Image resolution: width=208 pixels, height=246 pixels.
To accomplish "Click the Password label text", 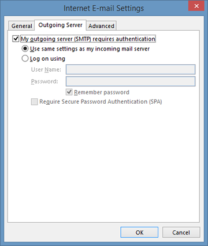I will [44, 82].
